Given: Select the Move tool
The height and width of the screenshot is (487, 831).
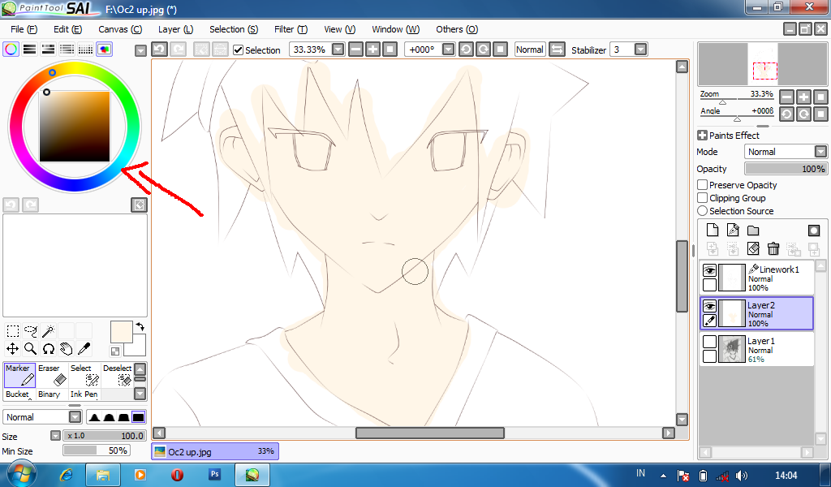Looking at the screenshot, I should point(13,349).
